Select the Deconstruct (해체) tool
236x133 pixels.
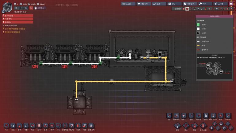195,126
